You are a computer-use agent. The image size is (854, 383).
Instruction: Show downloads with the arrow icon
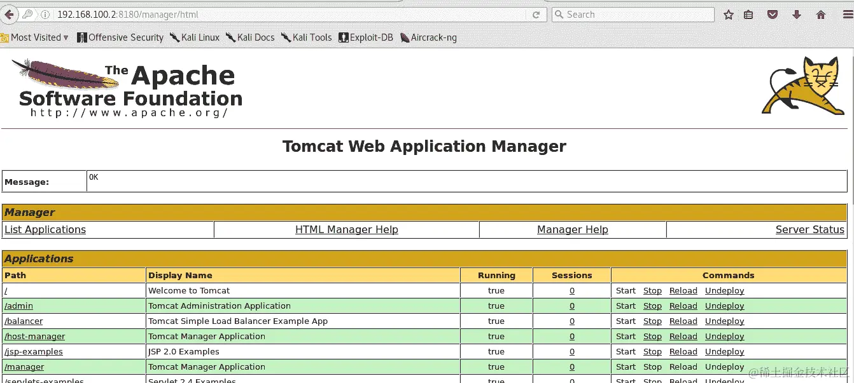pos(797,15)
